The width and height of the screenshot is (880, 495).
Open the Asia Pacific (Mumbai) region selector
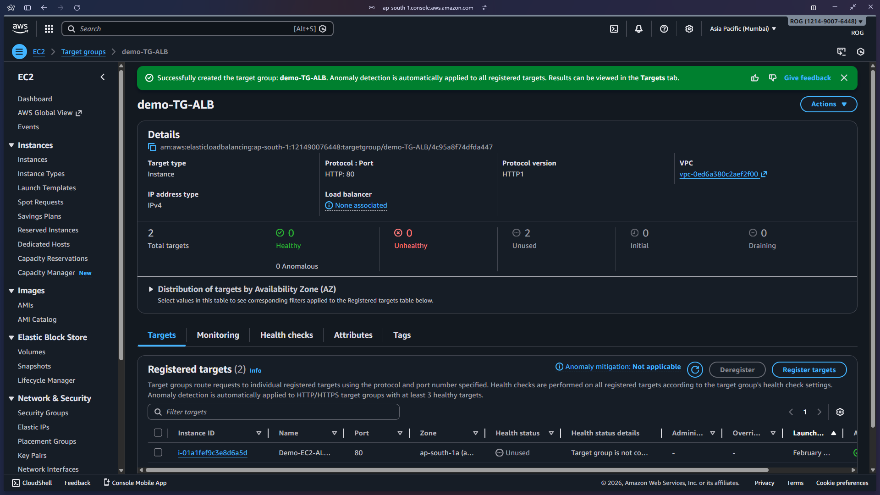[742, 29]
